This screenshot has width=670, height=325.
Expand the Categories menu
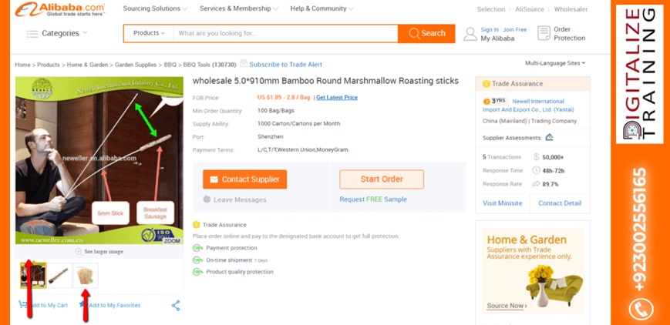pos(58,34)
